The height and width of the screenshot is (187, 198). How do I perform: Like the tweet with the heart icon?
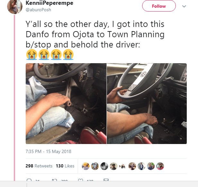(81, 182)
